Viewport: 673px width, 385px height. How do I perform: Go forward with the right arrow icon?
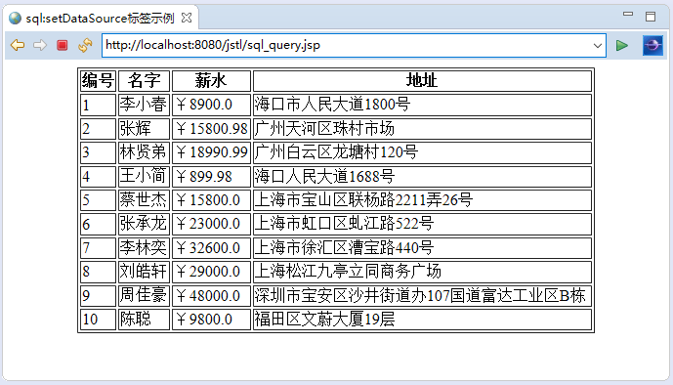[x=40, y=45]
